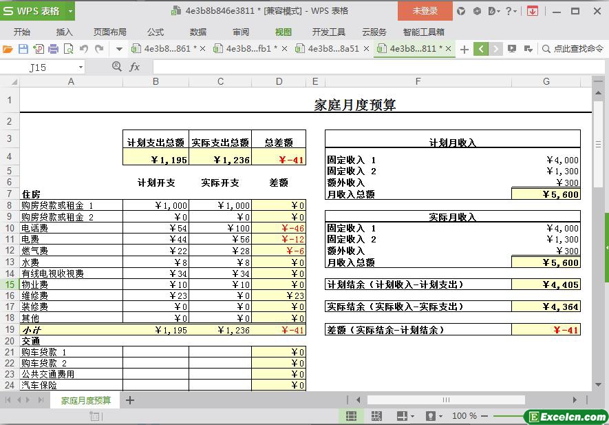Click the 未登录 login button

425,11
